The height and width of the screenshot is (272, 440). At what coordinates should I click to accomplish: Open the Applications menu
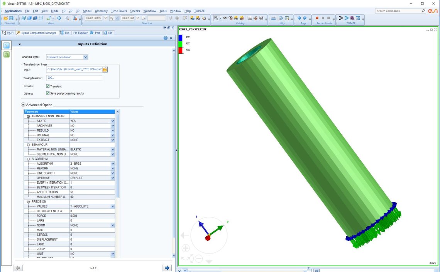[x=13, y=11]
